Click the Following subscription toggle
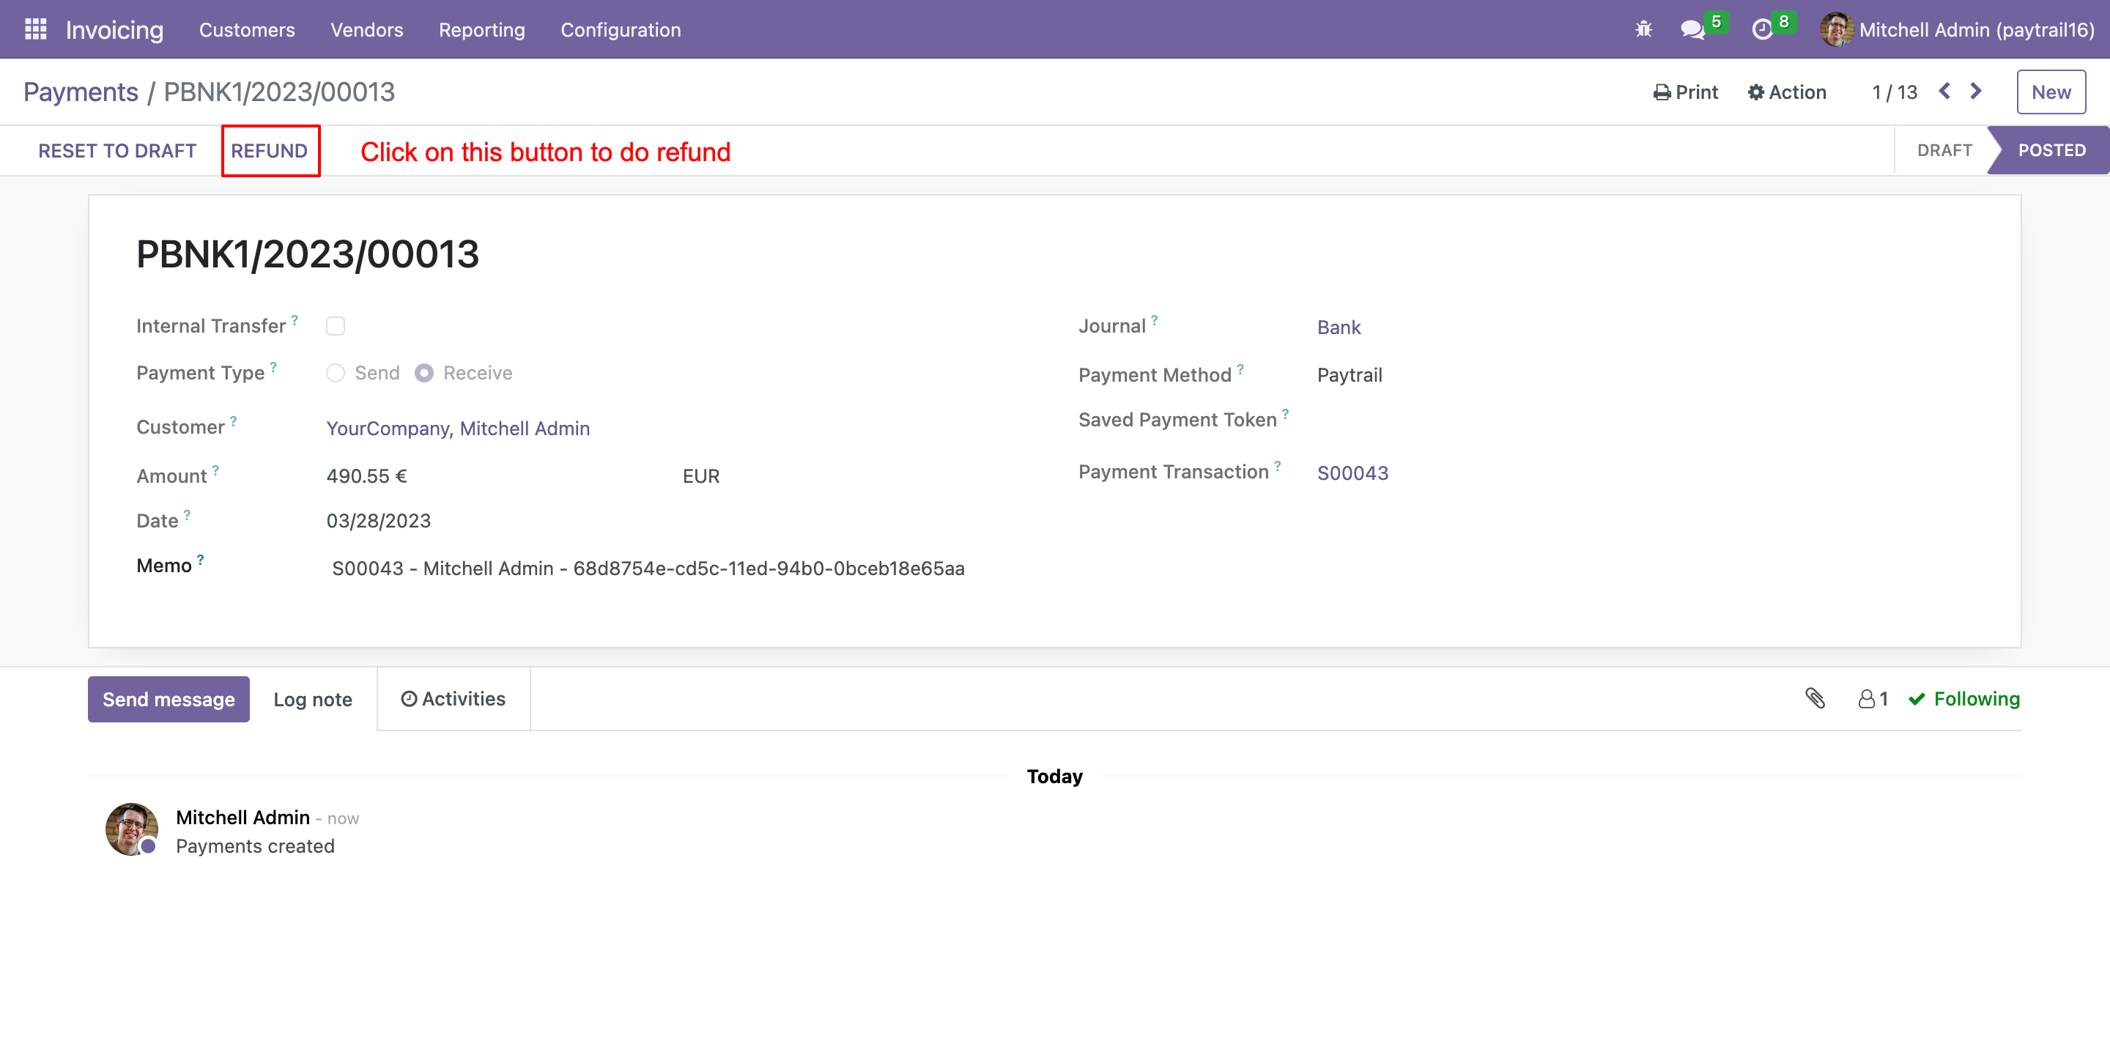This screenshot has height=1055, width=2110. point(1964,699)
